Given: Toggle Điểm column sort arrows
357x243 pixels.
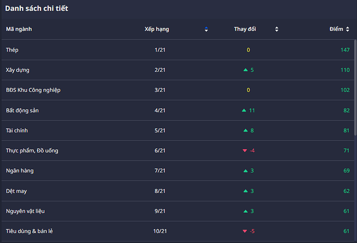Looking at the screenshot, I should [x=348, y=29].
